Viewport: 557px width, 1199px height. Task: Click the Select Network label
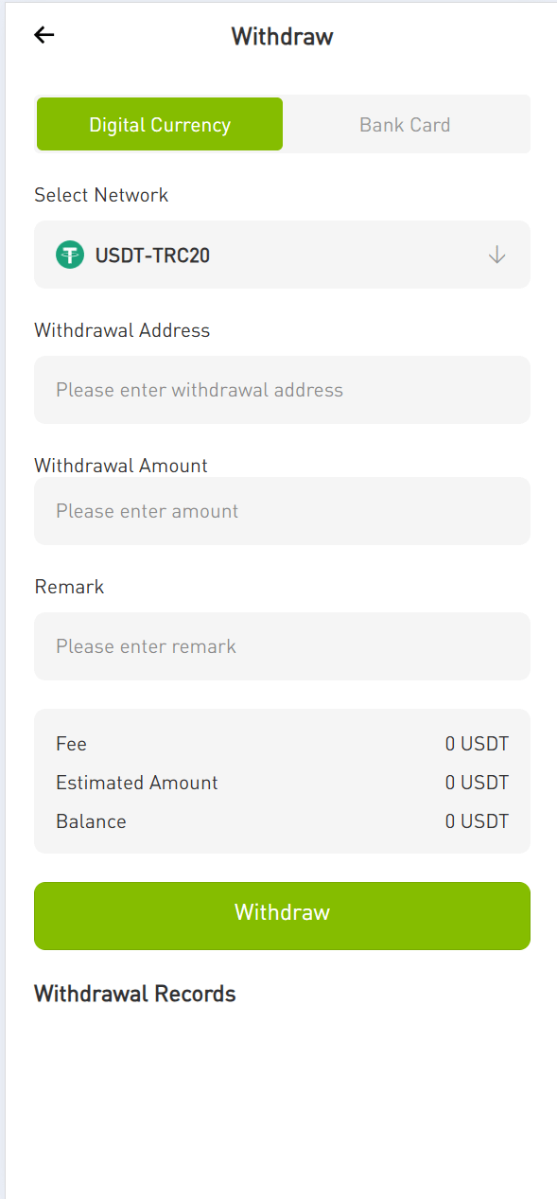[x=101, y=195]
